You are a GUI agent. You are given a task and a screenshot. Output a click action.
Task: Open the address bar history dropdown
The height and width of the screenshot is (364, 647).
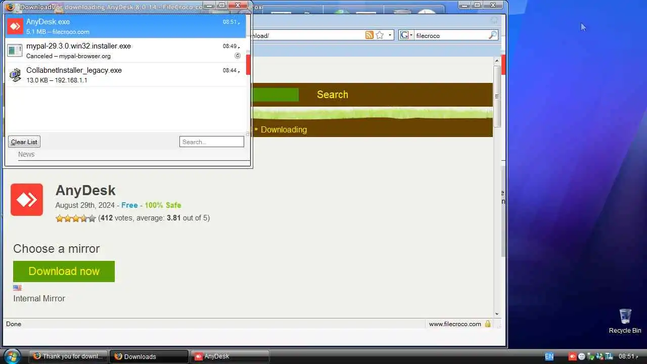pyautogui.click(x=390, y=35)
